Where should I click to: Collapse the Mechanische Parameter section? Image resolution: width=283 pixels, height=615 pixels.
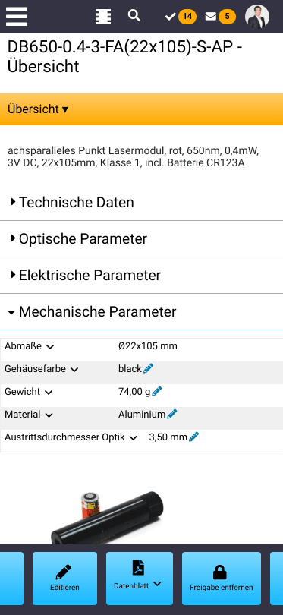click(141, 312)
